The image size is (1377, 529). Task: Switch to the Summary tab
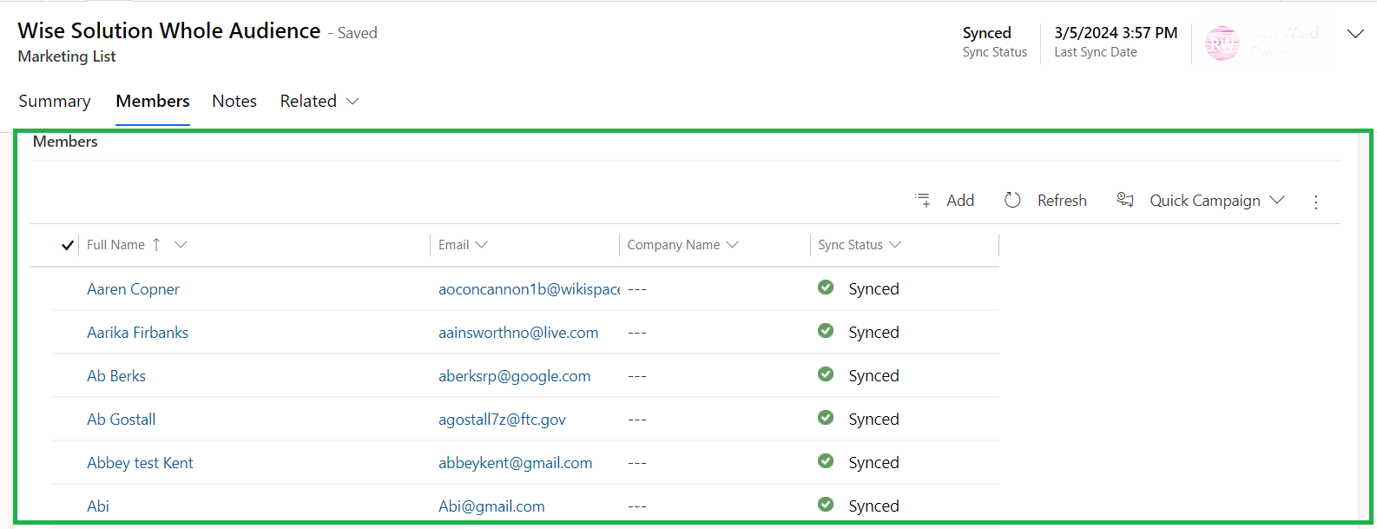click(55, 101)
